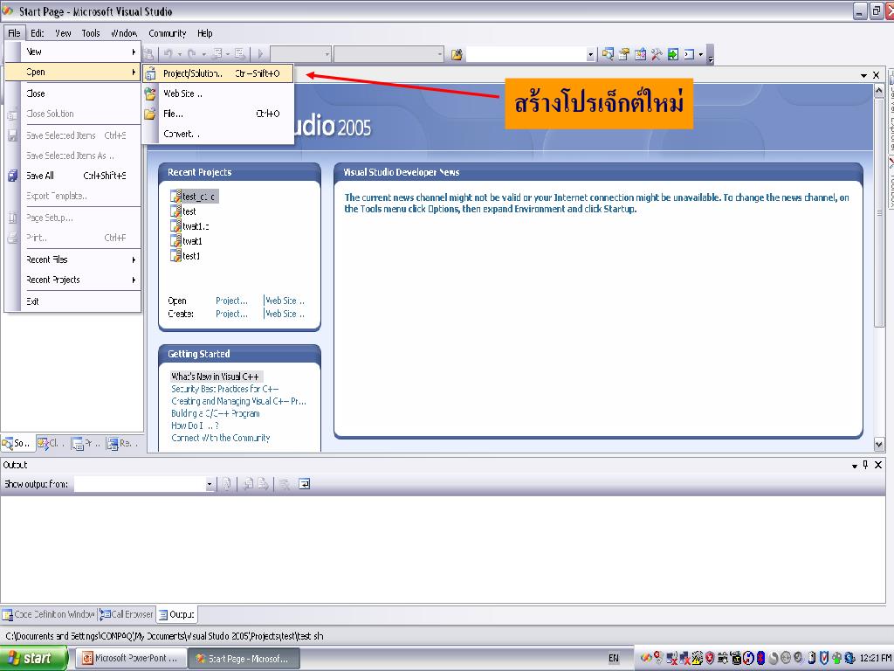The width and height of the screenshot is (894, 671).
Task: Click Exit in the File menu
Action: click(x=73, y=301)
